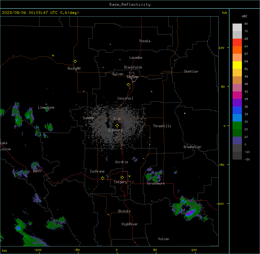
Task: Click the yellow V marker northwest of RockyMH
Action: coord(53,56)
